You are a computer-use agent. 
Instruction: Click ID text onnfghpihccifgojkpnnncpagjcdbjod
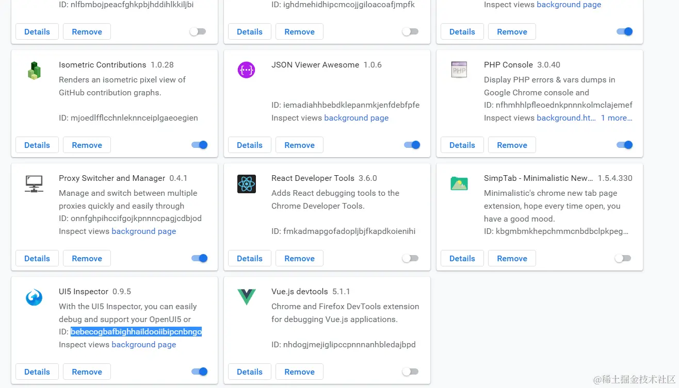[136, 218]
